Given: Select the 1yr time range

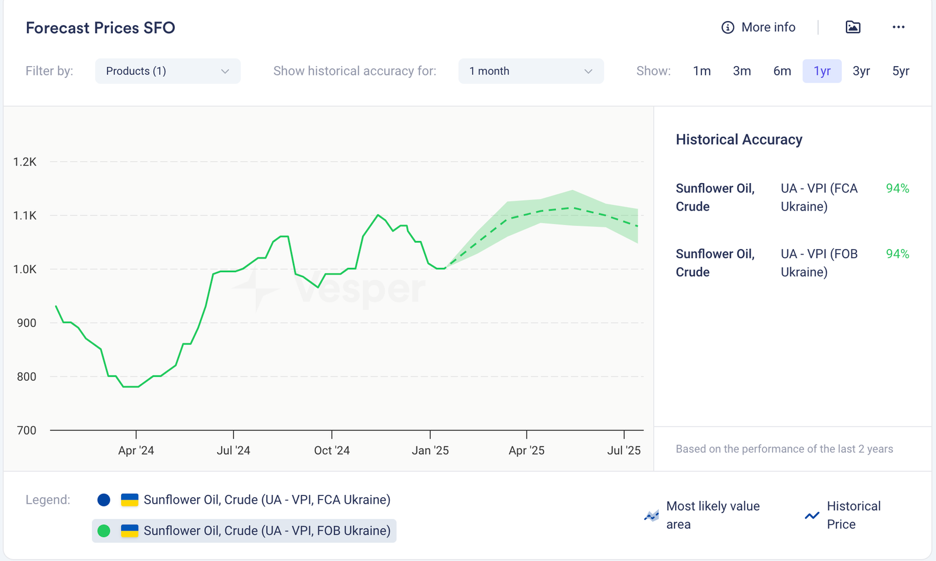Looking at the screenshot, I should (x=822, y=71).
